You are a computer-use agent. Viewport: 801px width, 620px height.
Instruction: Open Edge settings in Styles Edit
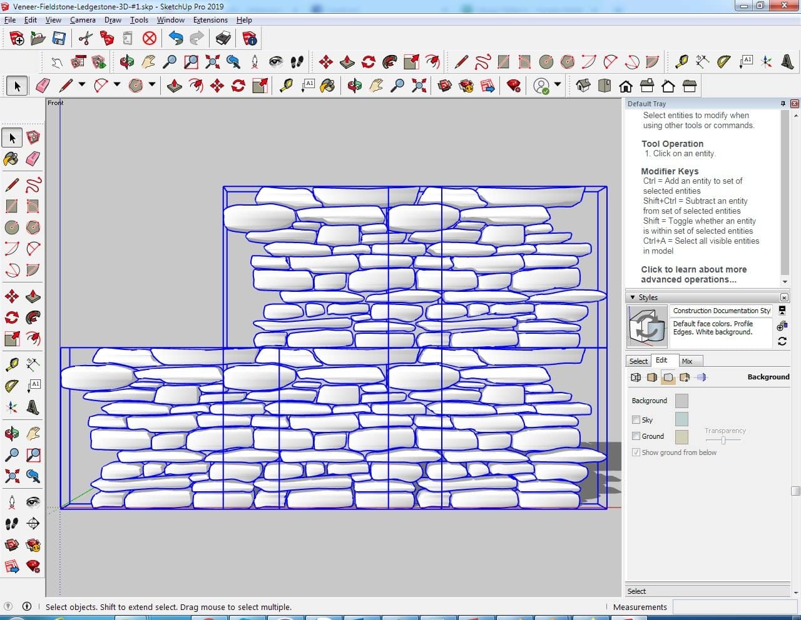pos(636,377)
